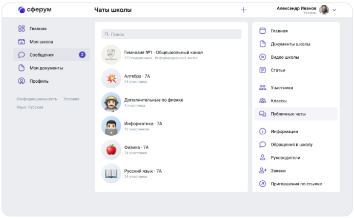Click the Заявки person-arrow icon
This screenshot has height=218, width=354.
(x=262, y=171)
